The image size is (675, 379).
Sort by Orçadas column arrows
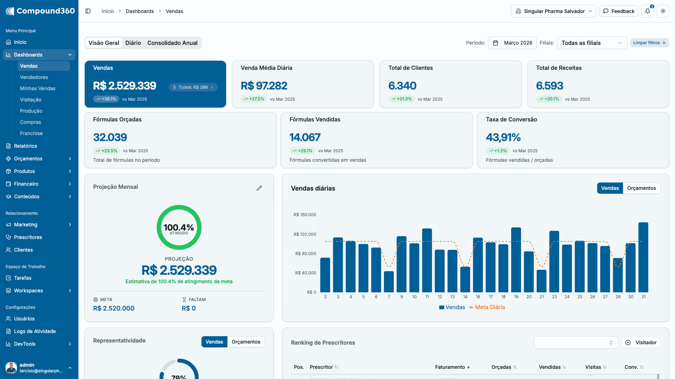[515, 367]
